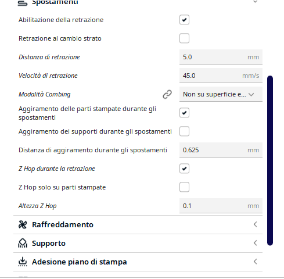
Task: Click the Raffreddamento fan icon
Action: coord(23,225)
